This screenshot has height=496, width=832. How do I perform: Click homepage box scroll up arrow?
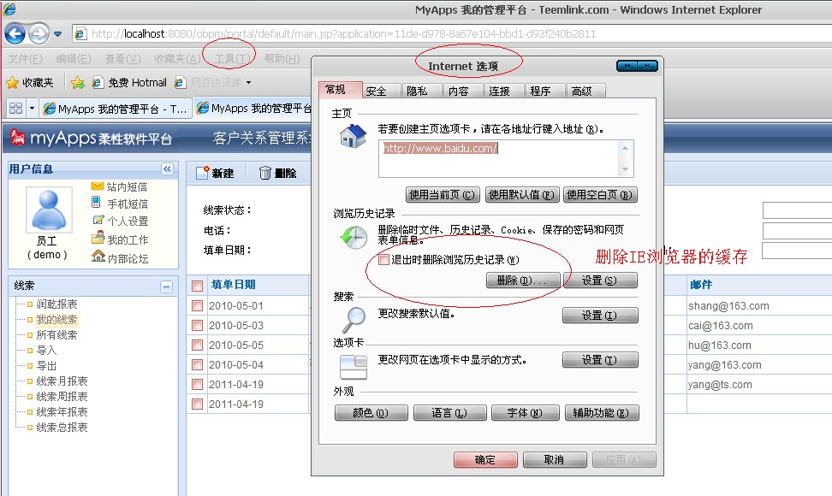[x=625, y=148]
